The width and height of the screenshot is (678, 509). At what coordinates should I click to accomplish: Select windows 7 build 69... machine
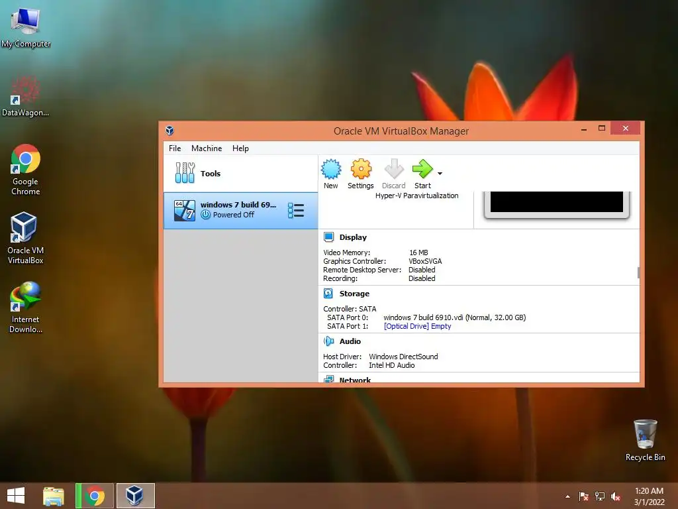(x=240, y=210)
